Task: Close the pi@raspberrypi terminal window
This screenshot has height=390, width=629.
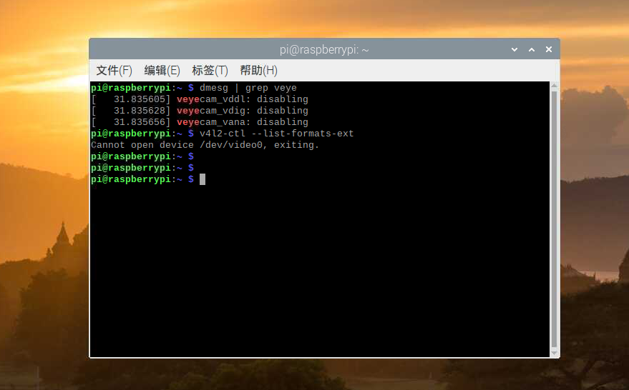Action: tap(549, 49)
